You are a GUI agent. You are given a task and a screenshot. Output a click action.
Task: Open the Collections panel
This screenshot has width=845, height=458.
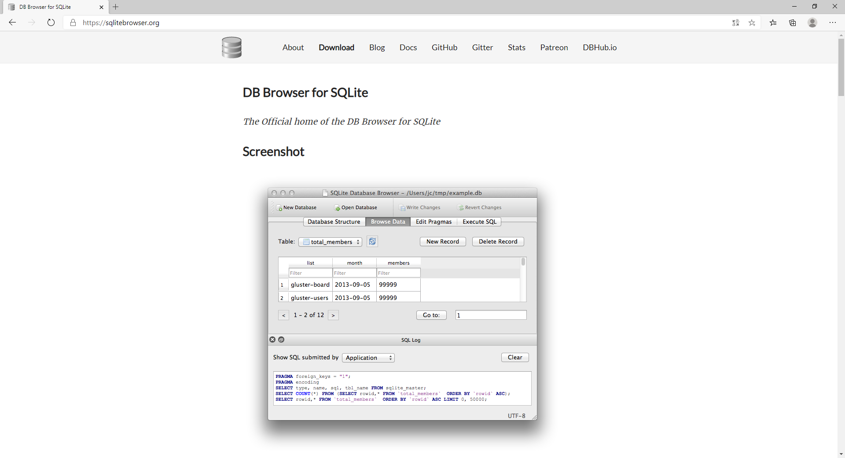(x=793, y=22)
